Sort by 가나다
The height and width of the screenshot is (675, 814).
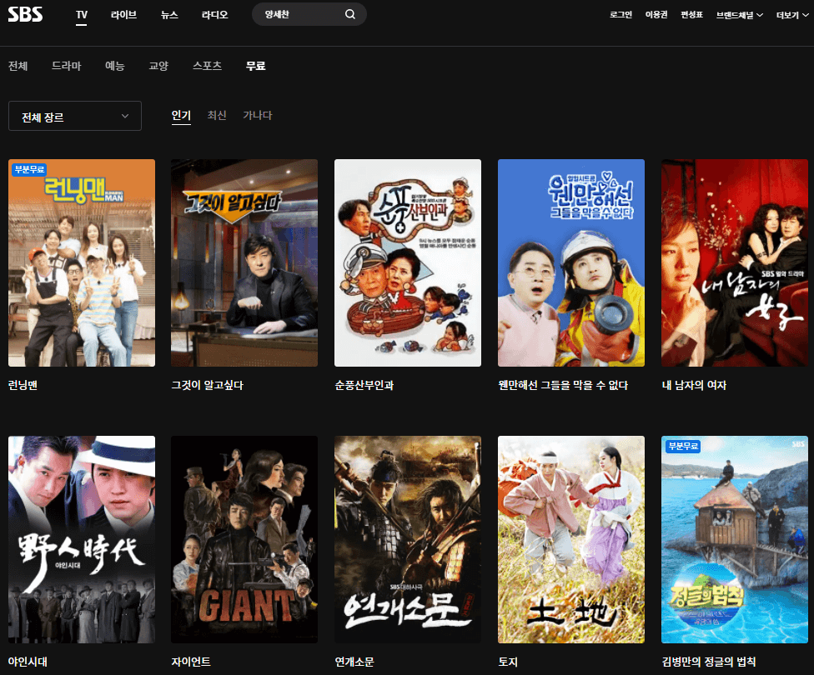[x=258, y=115]
